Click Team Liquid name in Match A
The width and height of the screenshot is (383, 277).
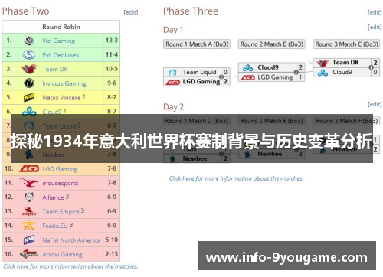[199, 73]
